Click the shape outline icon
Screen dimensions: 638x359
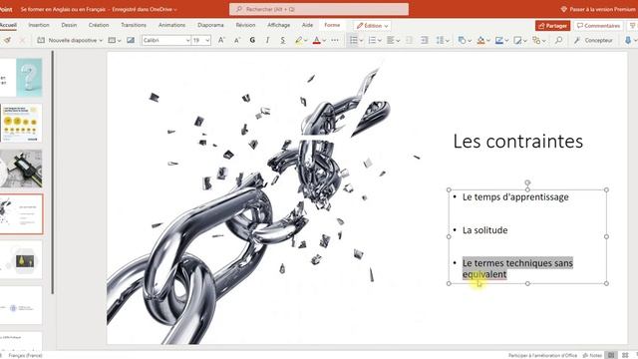[x=499, y=40]
